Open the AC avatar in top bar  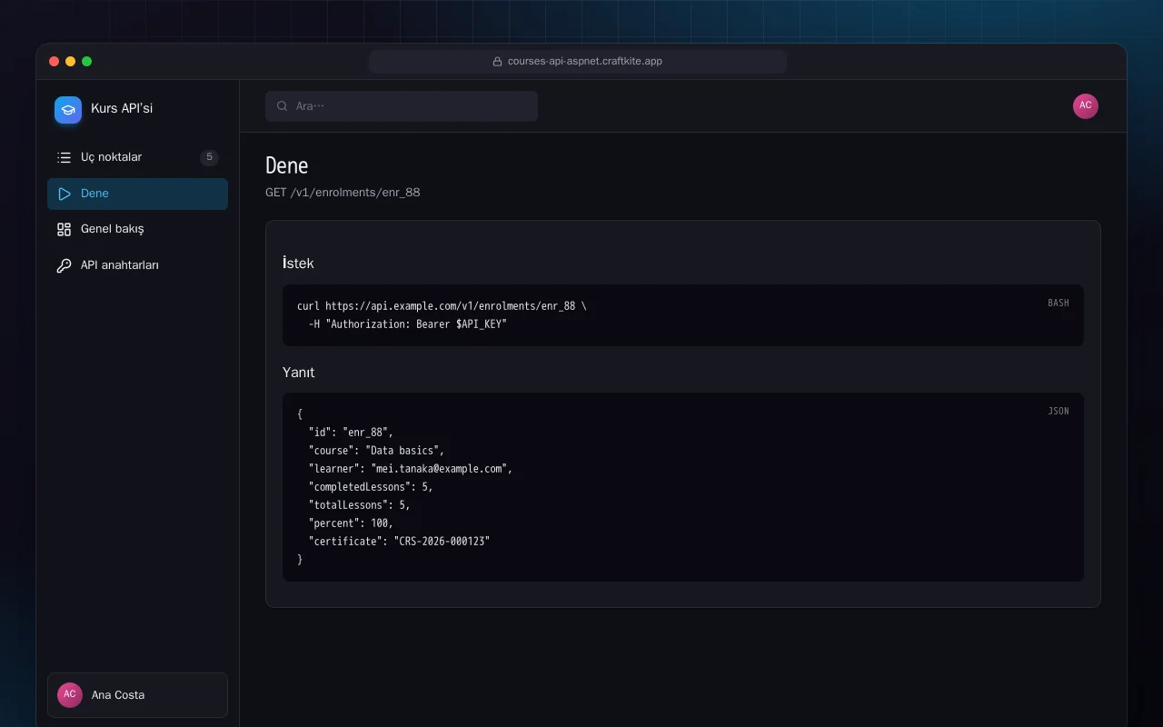pos(1086,106)
